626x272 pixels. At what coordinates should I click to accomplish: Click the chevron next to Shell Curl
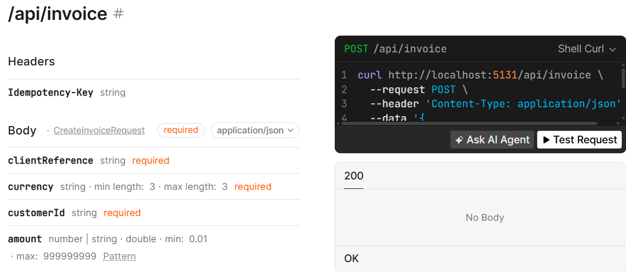612,50
